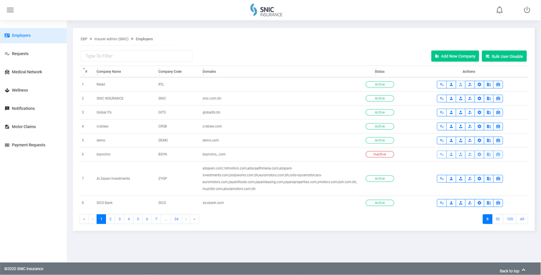Open requests icon for Al Zayani Investments

[442, 179]
